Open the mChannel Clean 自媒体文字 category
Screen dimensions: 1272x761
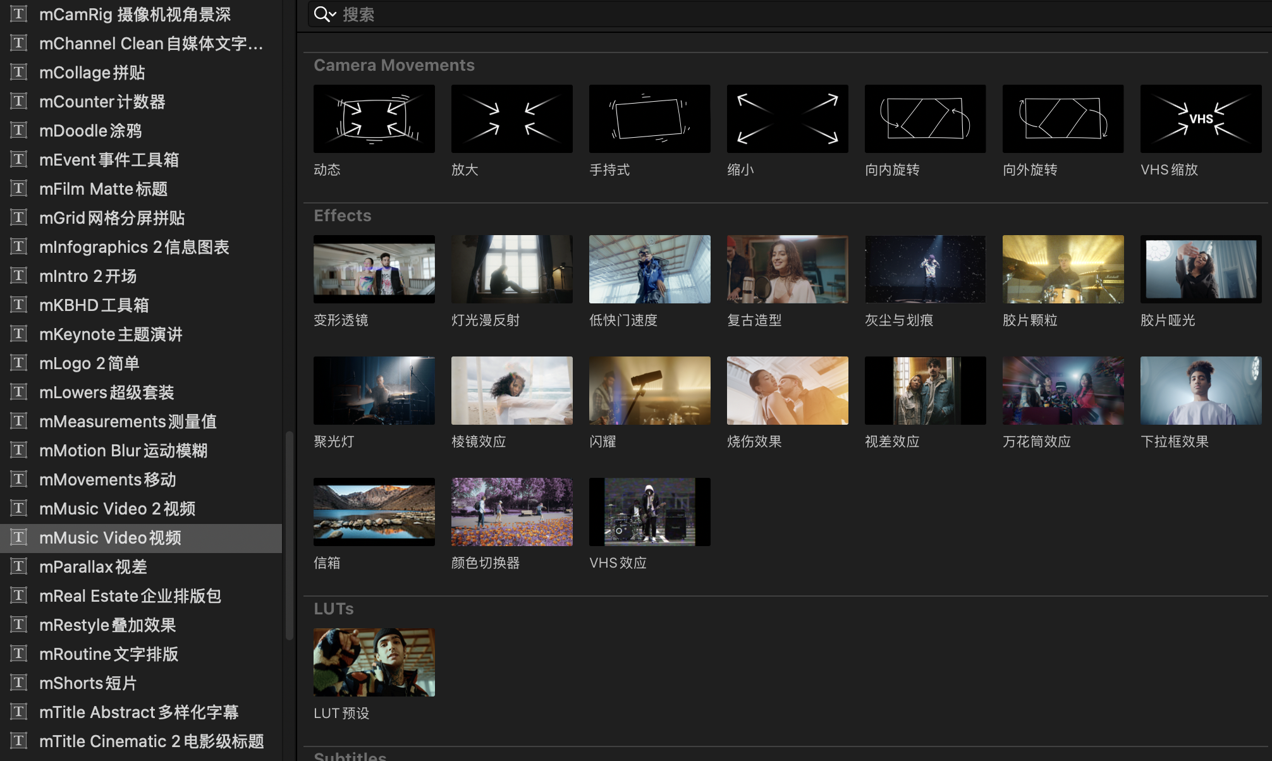[x=141, y=43]
